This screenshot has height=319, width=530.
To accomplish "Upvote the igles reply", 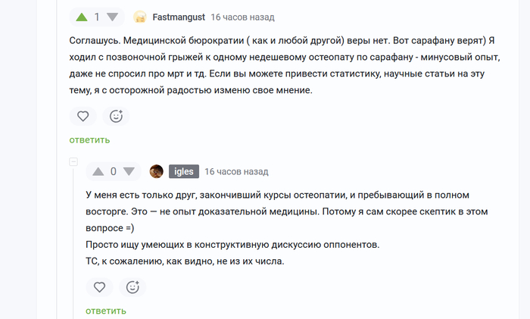I will (98, 171).
